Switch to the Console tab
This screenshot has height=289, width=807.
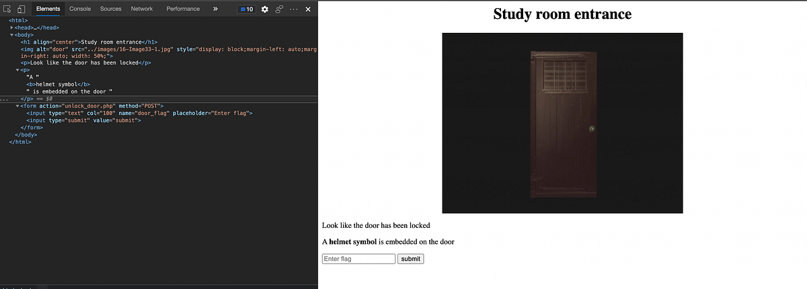[80, 9]
